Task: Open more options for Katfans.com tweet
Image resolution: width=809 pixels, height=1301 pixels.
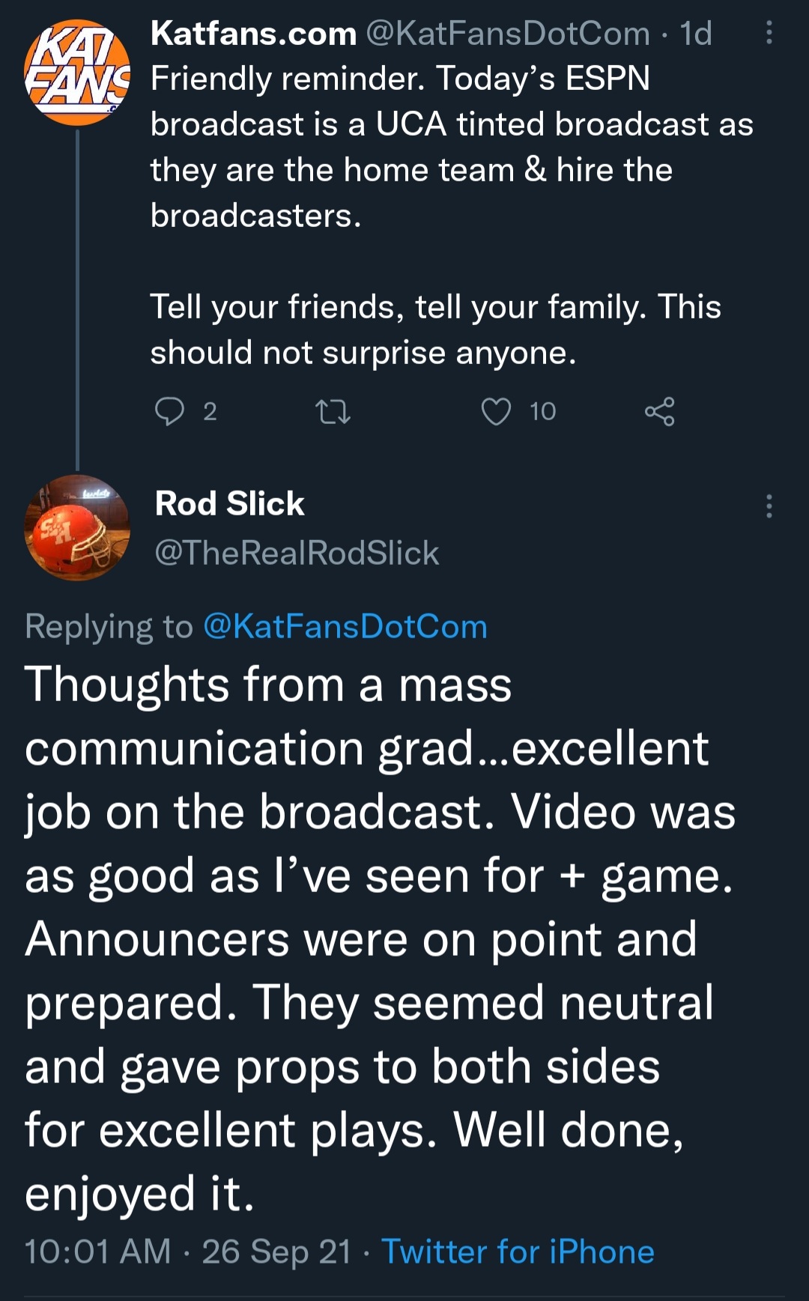Action: click(769, 33)
